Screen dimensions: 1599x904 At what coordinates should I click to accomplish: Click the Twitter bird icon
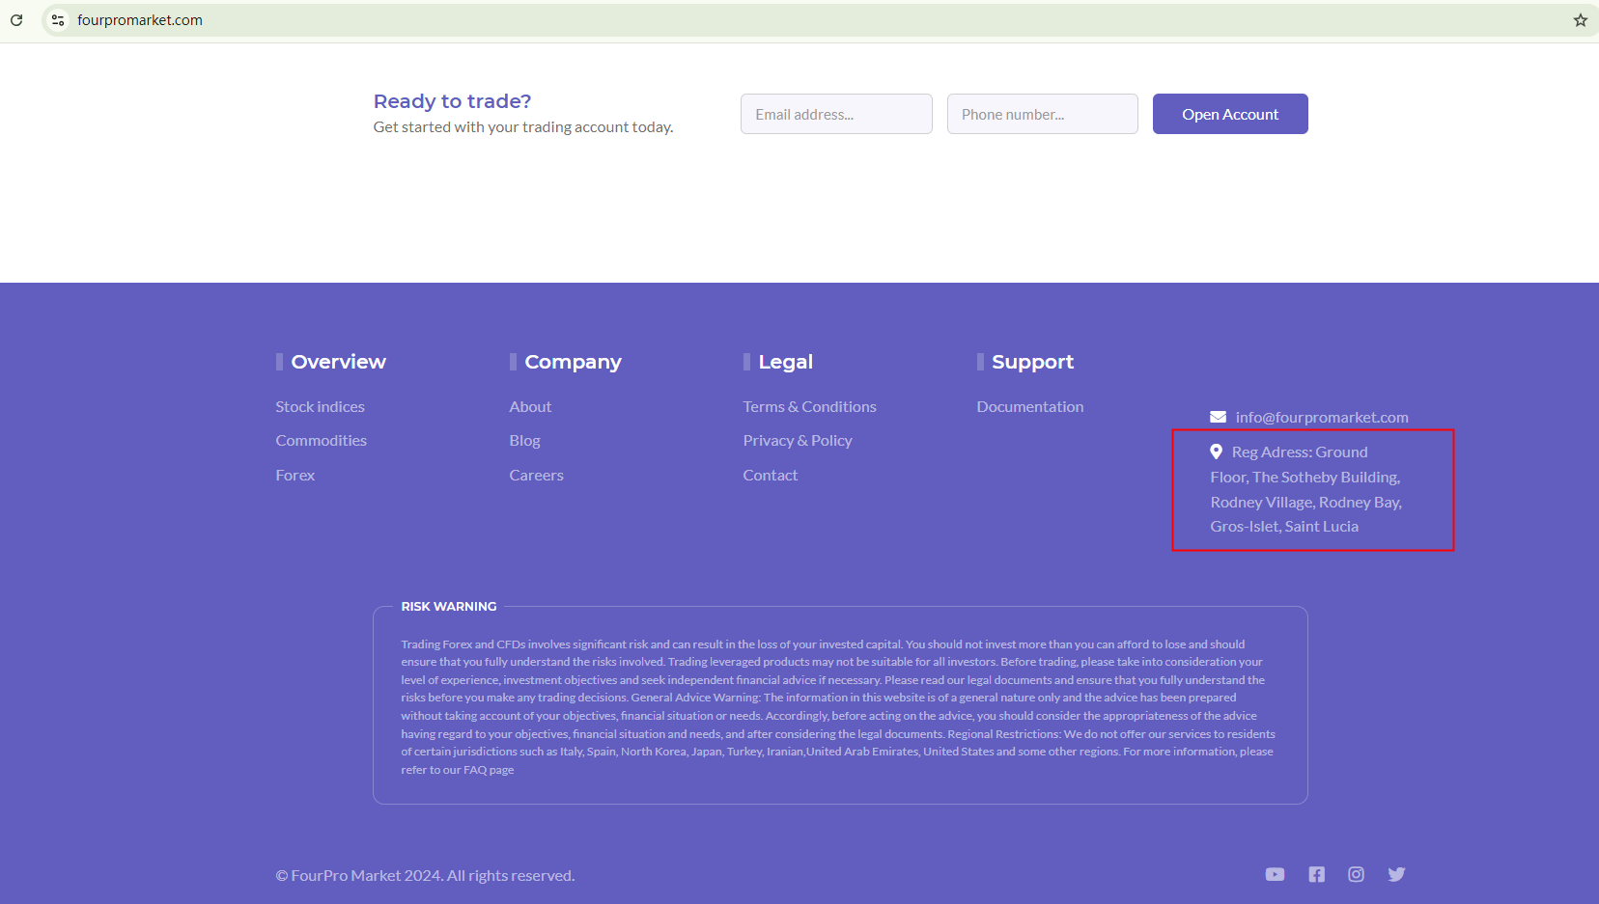point(1396,874)
